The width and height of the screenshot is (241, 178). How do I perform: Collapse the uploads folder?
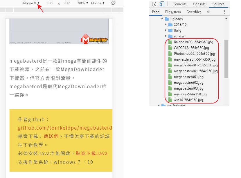(162, 19)
